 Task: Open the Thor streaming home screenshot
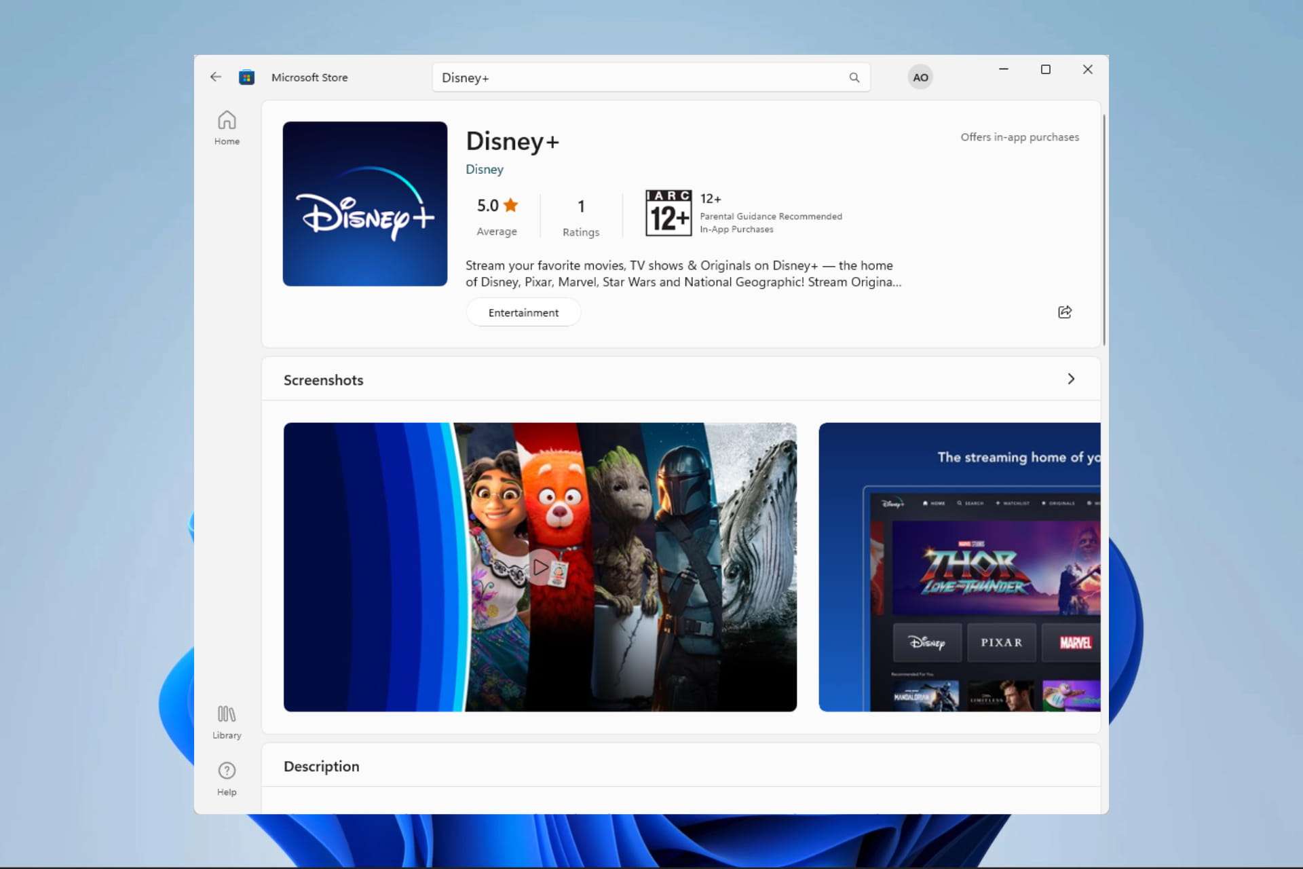(960, 567)
